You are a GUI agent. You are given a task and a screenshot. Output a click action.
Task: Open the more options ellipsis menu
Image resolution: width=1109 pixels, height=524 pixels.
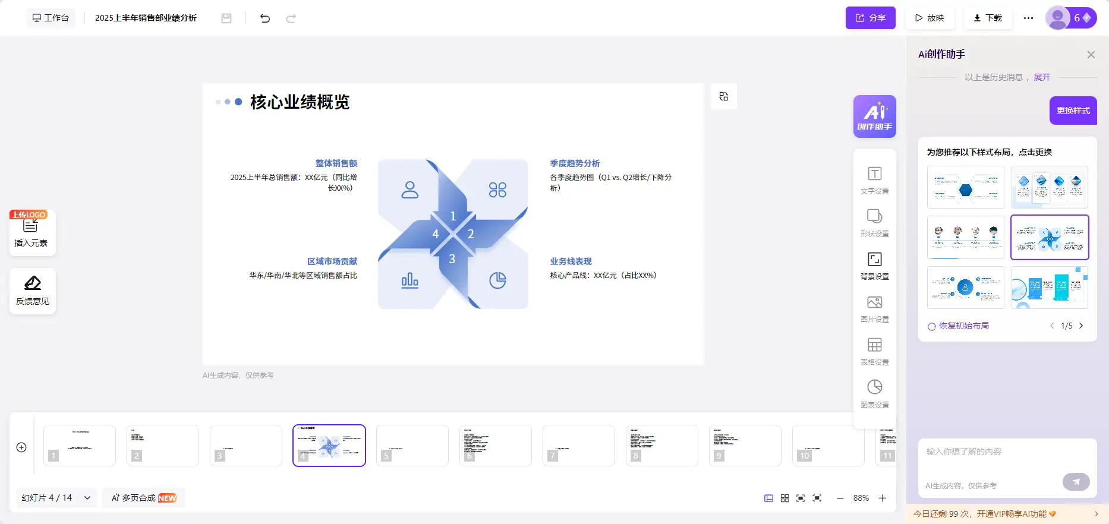1028,18
